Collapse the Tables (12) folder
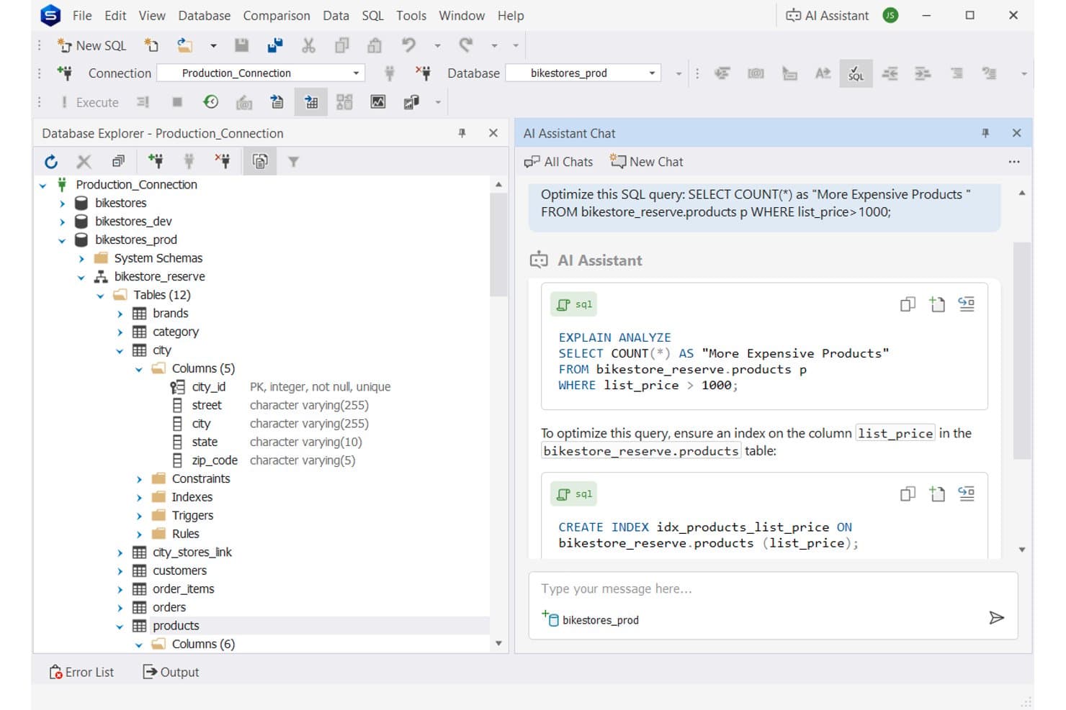 (x=100, y=296)
